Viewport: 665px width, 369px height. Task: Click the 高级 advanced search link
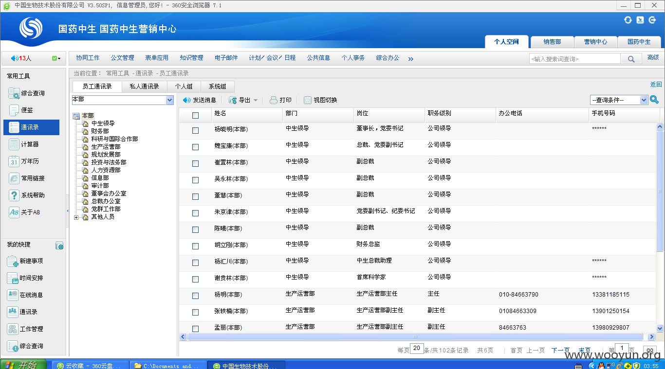click(x=653, y=57)
